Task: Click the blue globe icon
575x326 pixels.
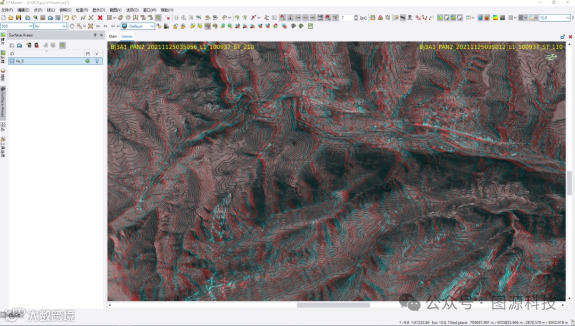Action: click(480, 18)
